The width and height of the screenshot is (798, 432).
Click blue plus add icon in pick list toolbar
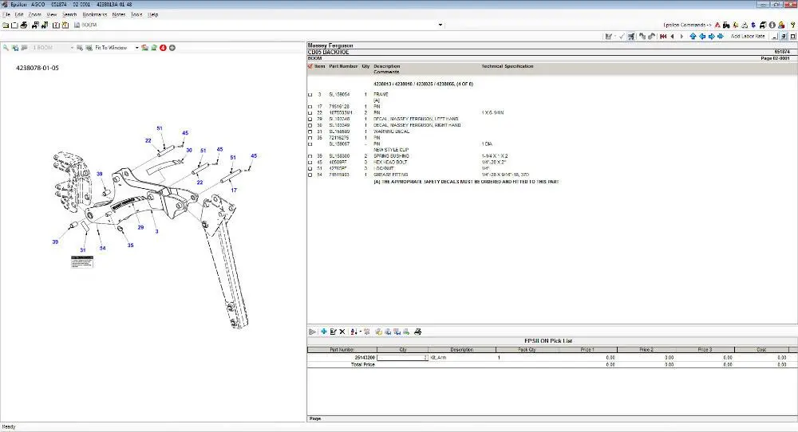click(x=324, y=332)
